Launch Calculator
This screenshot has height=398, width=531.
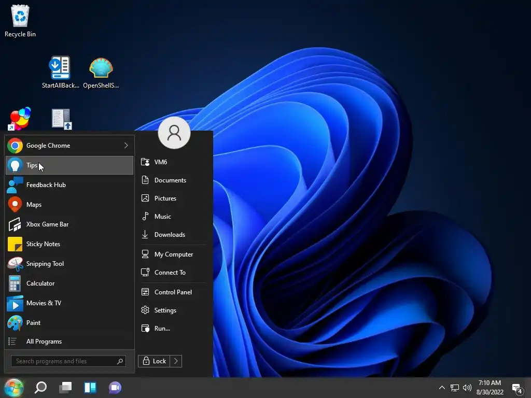tap(69, 283)
